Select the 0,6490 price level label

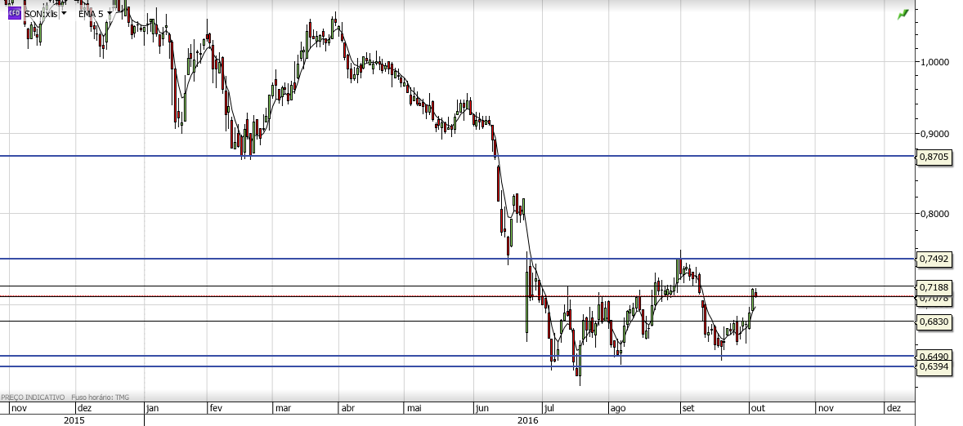pos(934,356)
